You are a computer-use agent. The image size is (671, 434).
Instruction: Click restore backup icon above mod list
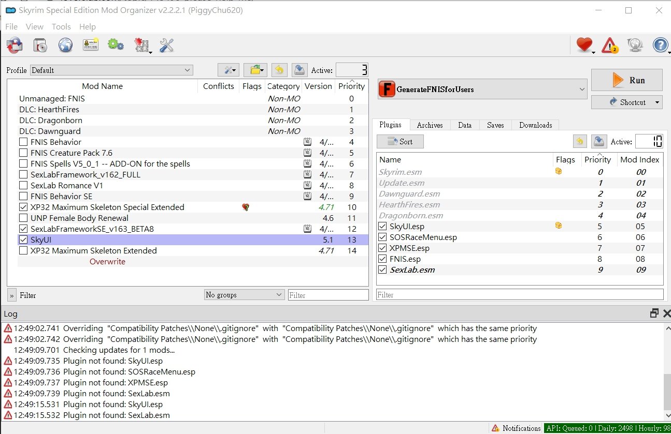279,70
